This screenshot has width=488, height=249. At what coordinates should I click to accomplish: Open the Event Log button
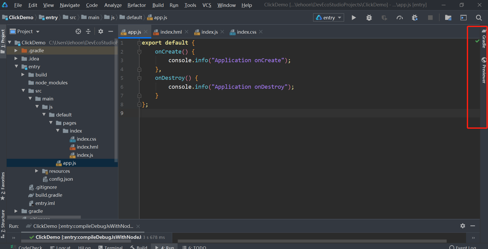pyautogui.click(x=462, y=247)
